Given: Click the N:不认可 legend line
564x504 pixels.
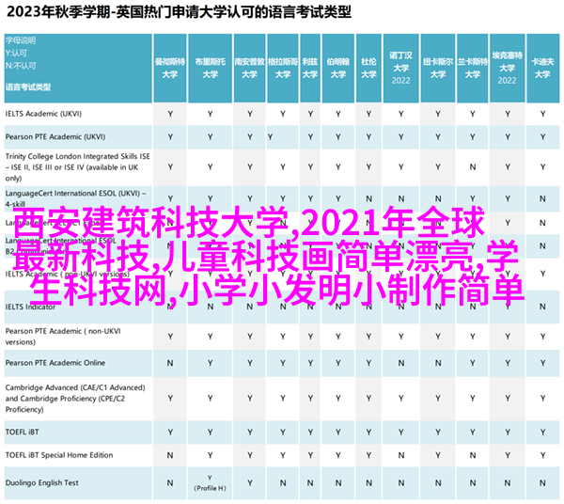Looking at the screenshot, I should [21, 66].
